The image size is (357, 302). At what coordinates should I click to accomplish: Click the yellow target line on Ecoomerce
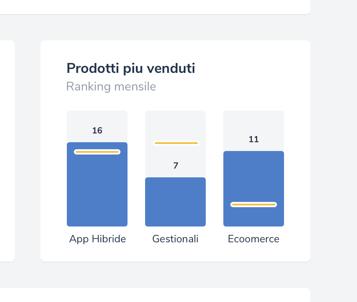(254, 205)
